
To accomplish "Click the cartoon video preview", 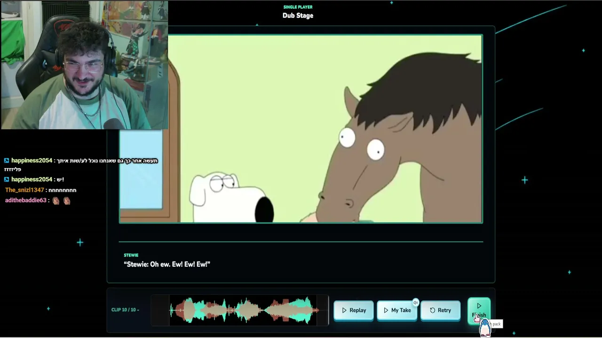I will tap(301, 129).
